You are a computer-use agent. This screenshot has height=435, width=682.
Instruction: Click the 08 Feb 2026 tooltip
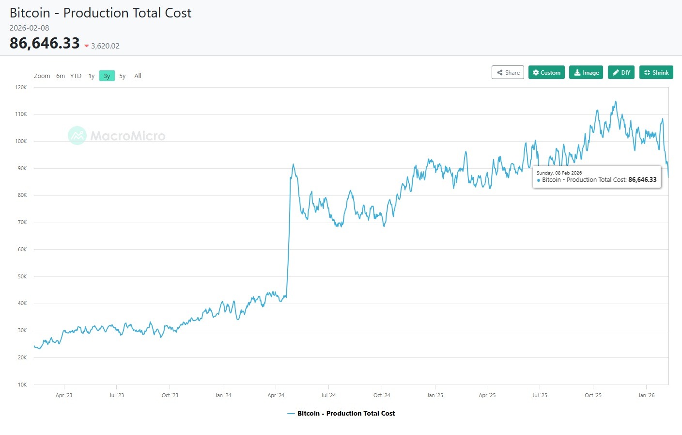coord(597,177)
